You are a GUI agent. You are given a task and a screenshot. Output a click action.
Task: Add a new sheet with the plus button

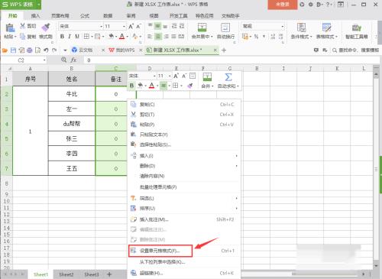[109, 274]
